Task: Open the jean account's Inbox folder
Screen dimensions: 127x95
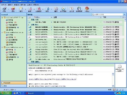Action: [9, 35]
